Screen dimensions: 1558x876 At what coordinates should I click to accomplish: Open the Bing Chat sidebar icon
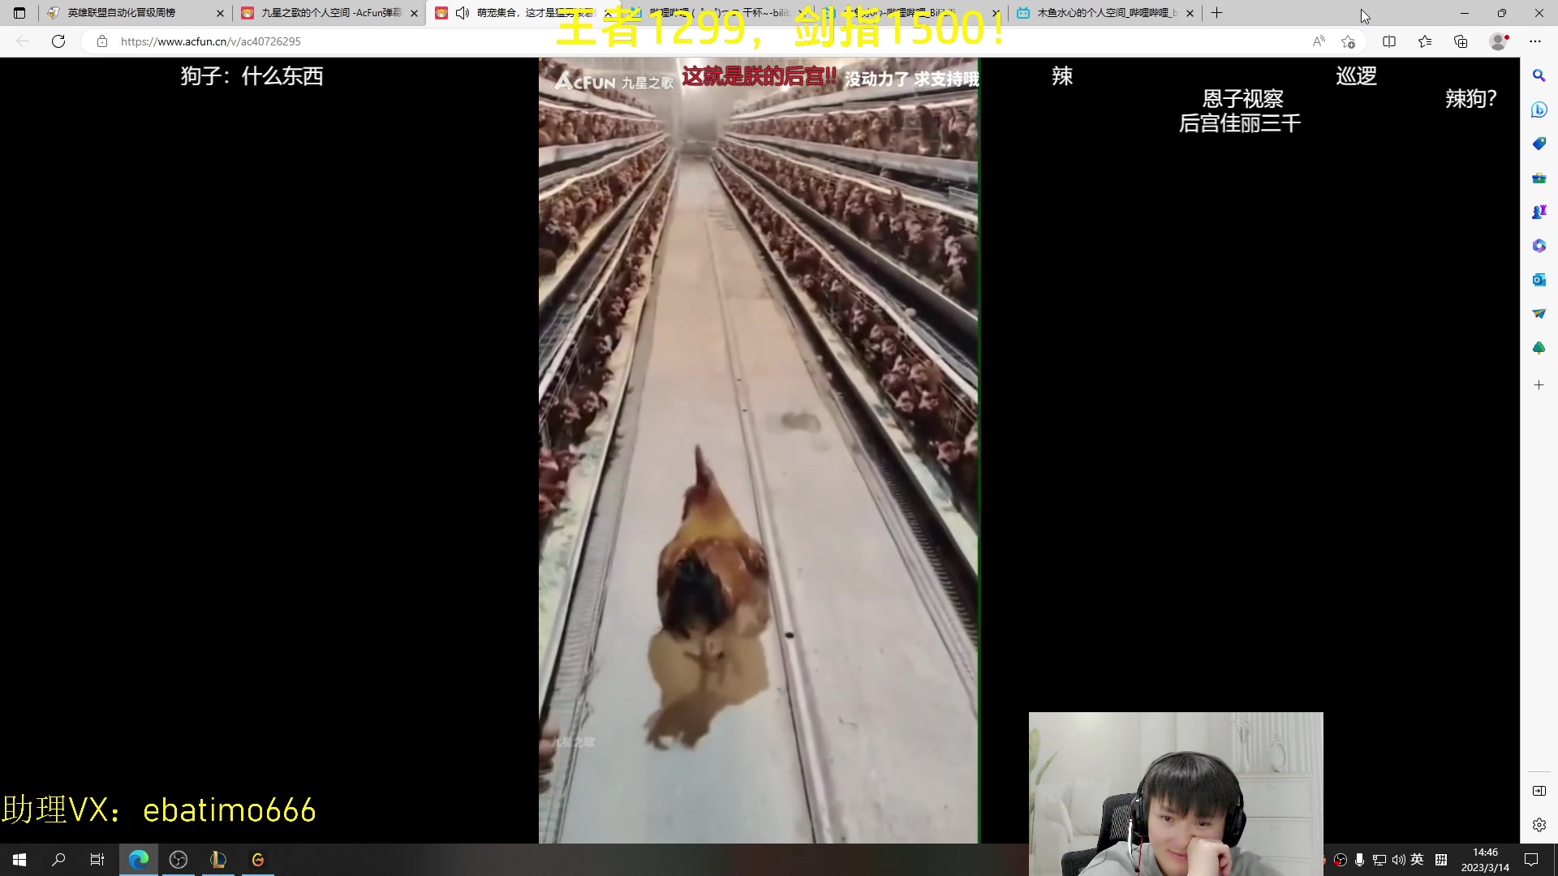(1539, 109)
